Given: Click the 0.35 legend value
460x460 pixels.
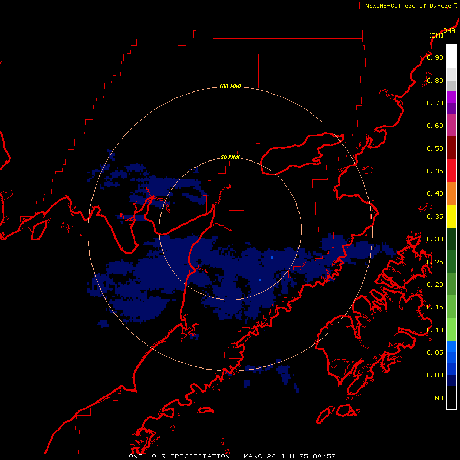Looking at the screenshot, I should tap(435, 217).
